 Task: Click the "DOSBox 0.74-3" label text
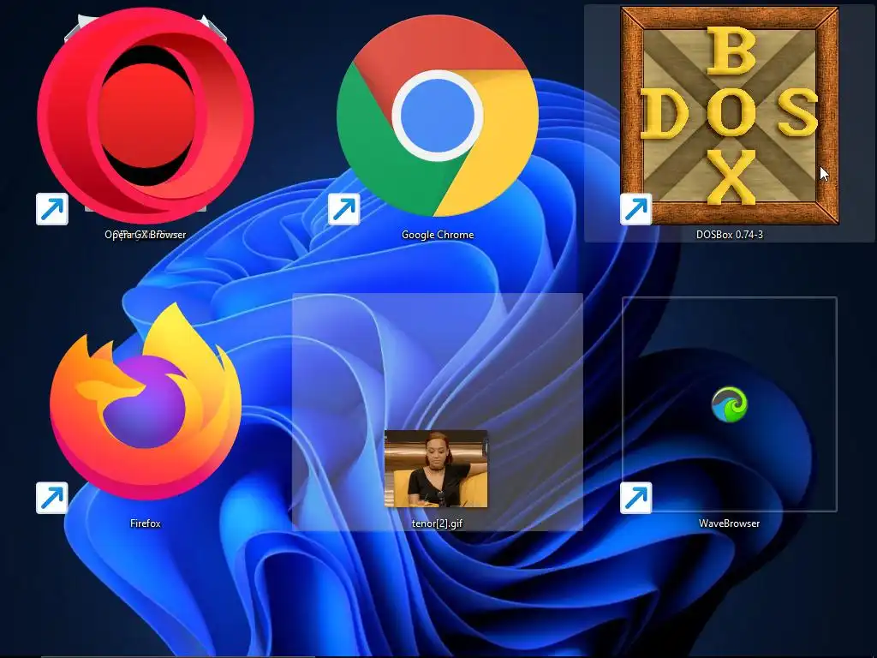(x=730, y=235)
